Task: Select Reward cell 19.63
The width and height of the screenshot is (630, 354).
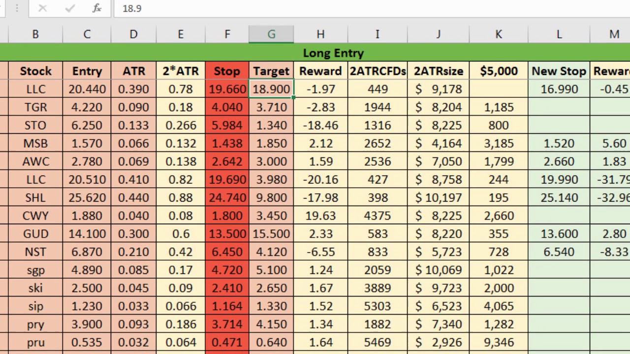Action: 320,215
